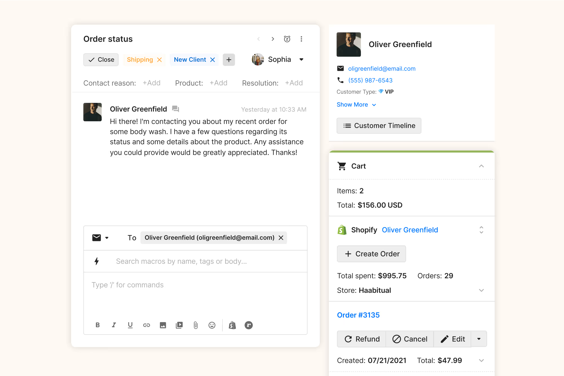The width and height of the screenshot is (564, 376).
Task: Open Sophia assignee dropdown
Action: tap(301, 59)
